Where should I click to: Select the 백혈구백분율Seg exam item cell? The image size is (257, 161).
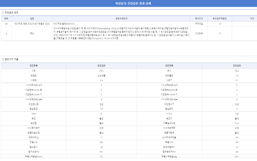click(169, 156)
